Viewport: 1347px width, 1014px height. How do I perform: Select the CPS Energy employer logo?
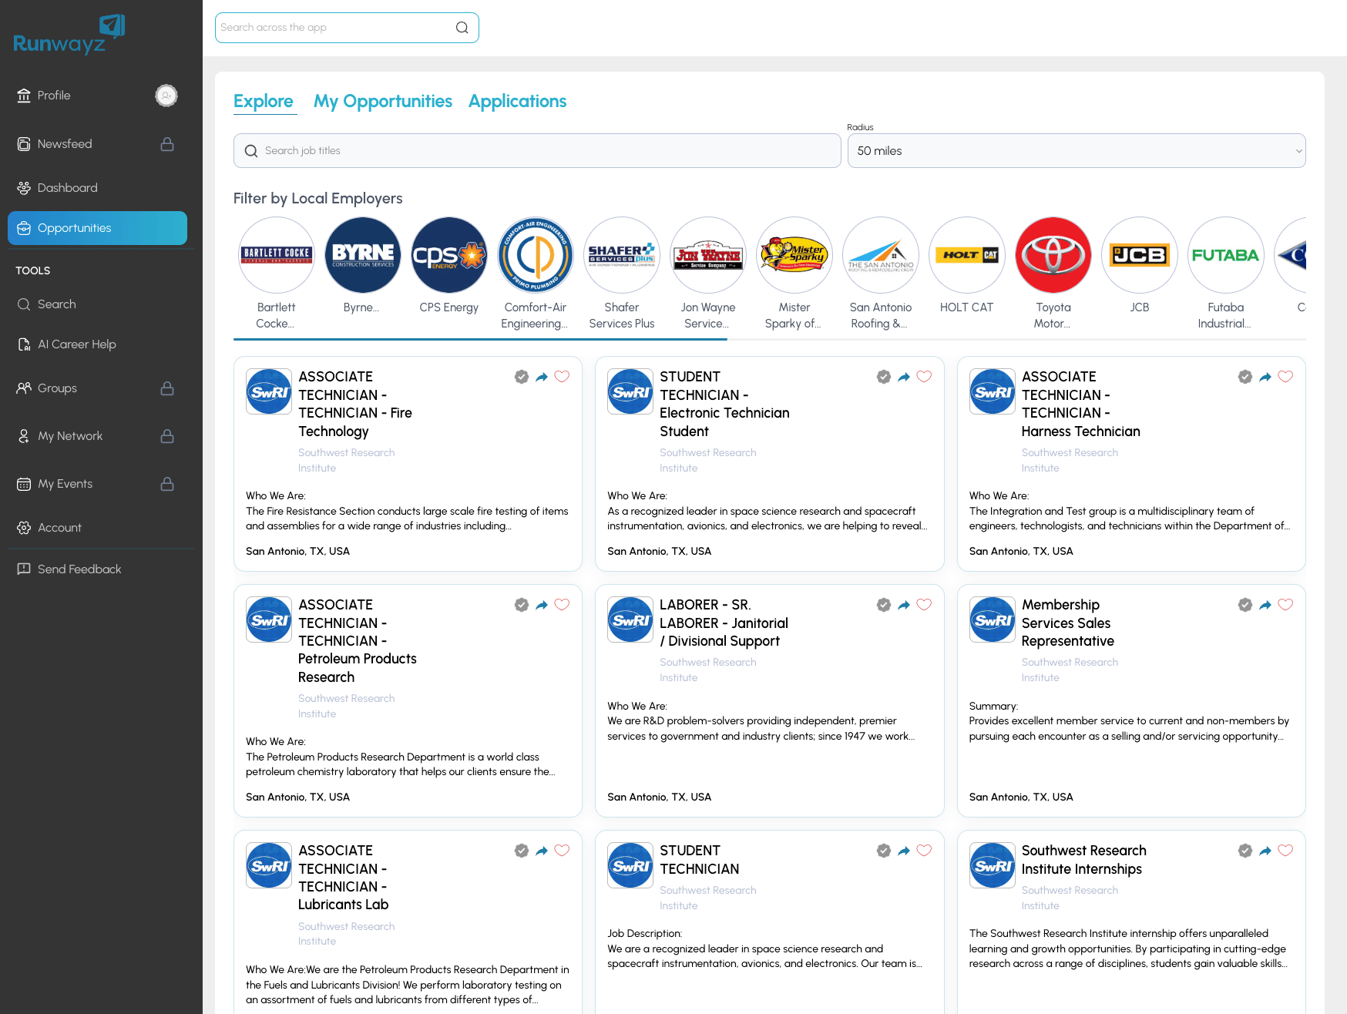(x=448, y=255)
